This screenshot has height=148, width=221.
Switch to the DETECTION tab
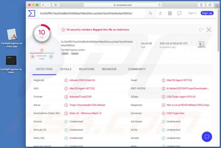(x=44, y=69)
